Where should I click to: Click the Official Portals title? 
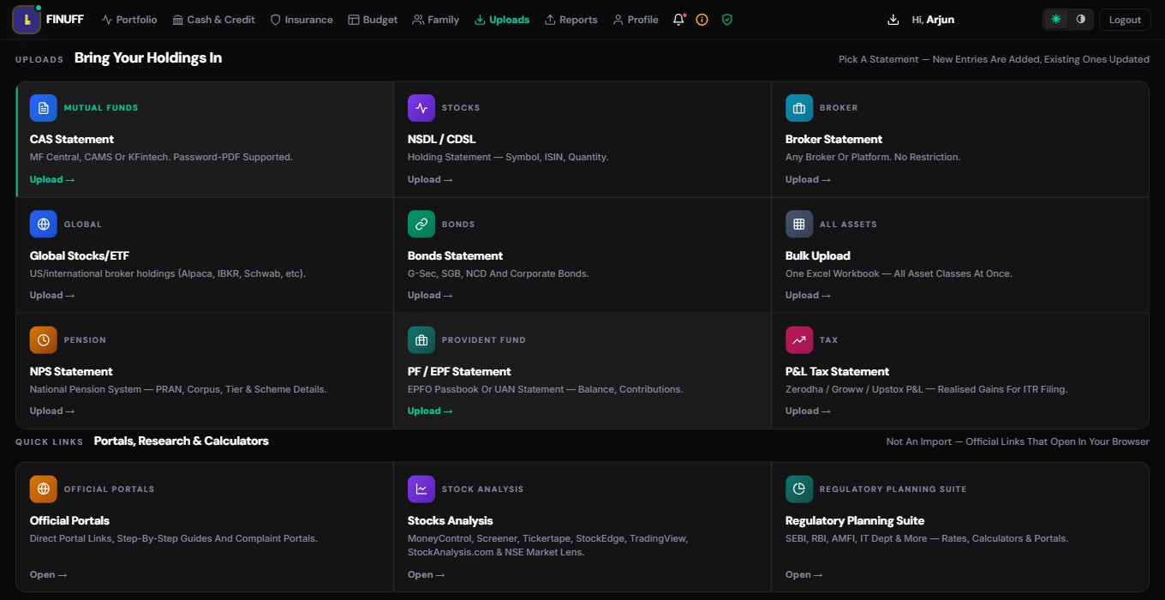pyautogui.click(x=69, y=520)
